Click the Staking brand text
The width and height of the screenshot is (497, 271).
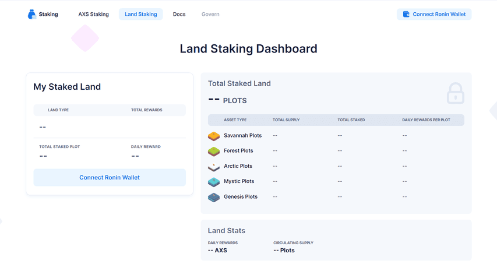coord(48,14)
